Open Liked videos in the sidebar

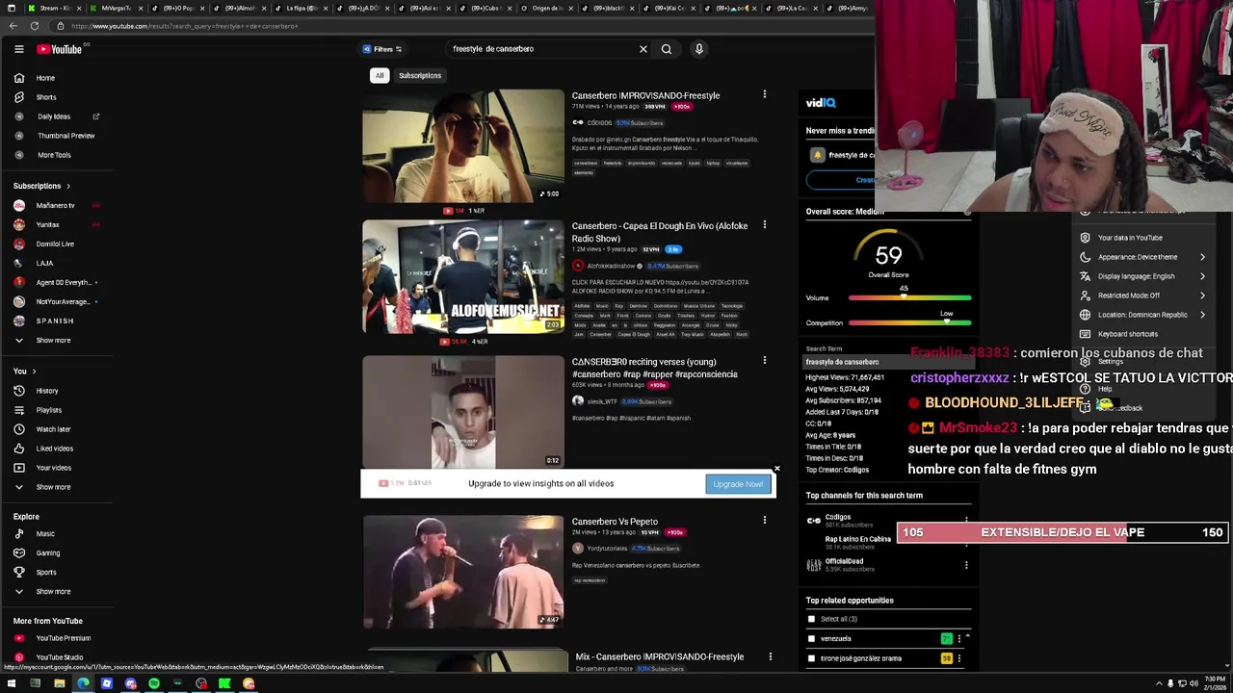click(54, 449)
